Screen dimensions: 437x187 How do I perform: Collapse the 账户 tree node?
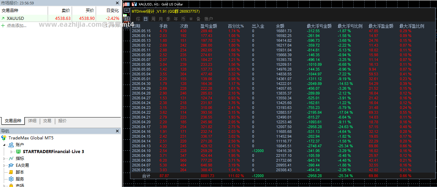(4, 145)
